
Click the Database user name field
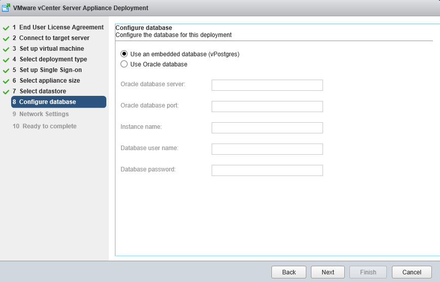(267, 149)
